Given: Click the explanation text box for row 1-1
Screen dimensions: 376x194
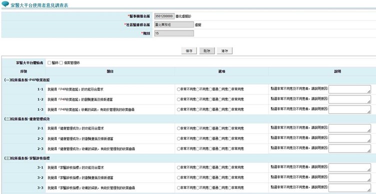Looking at the screenshot, I should 349,89.
